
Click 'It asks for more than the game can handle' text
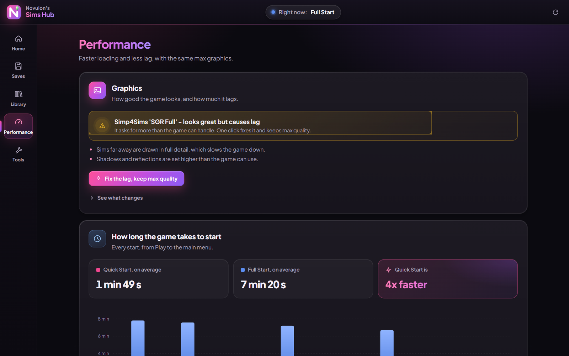click(213, 131)
